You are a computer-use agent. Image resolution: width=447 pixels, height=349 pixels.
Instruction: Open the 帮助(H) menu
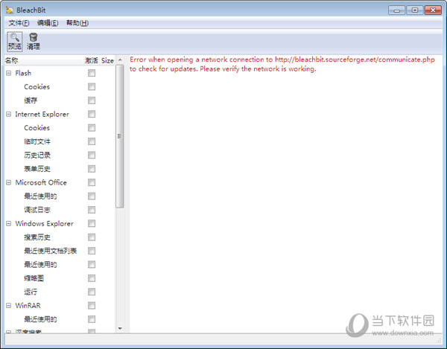pyautogui.click(x=77, y=23)
